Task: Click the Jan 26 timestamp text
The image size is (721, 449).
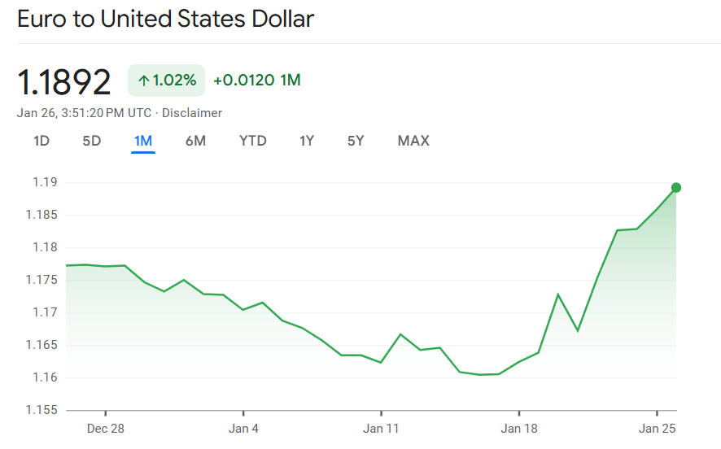Action: [85, 113]
